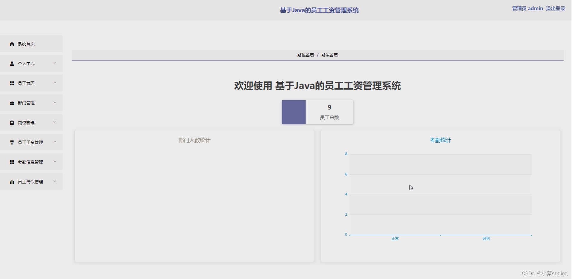Click the 员工总数 label
The image size is (572, 279).
(x=329, y=118)
